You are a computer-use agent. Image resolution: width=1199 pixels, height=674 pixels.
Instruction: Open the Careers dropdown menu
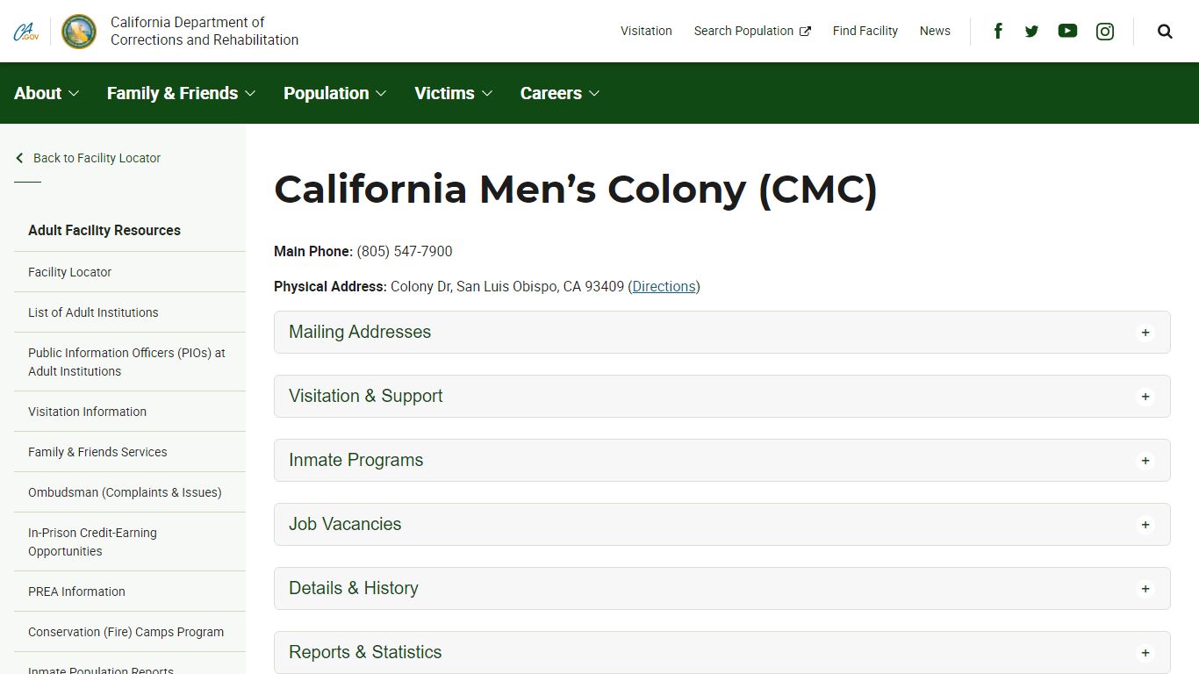(559, 93)
